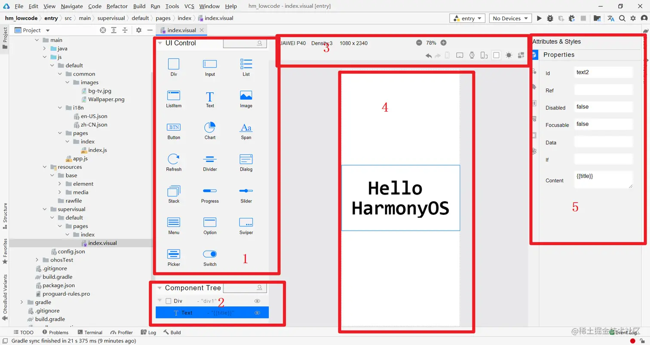This screenshot has height=345, width=650.
Task: Pick the Refresh component icon
Action: point(174,159)
